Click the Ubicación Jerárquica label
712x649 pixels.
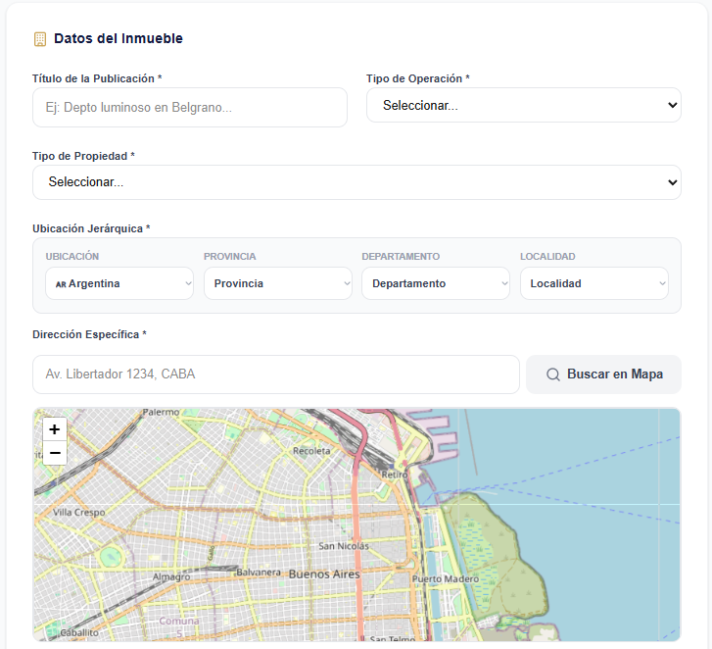[91, 228]
